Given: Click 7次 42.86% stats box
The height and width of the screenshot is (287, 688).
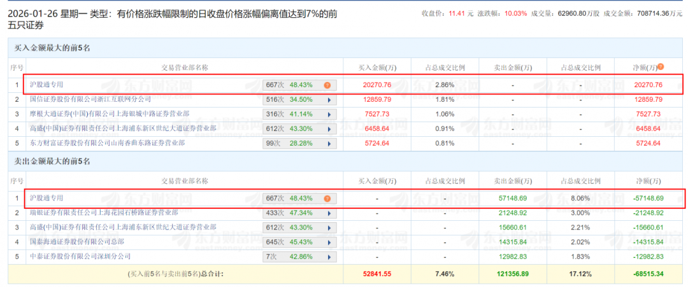Looking at the screenshot, I should pyautogui.click(x=299, y=256).
